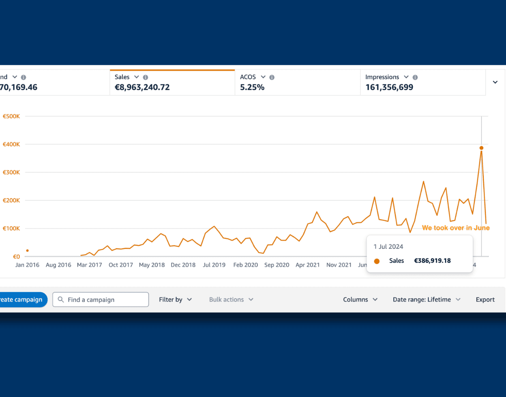Click the 161,356,699 impressions value
Image resolution: width=506 pixels, height=397 pixels.
click(x=389, y=87)
